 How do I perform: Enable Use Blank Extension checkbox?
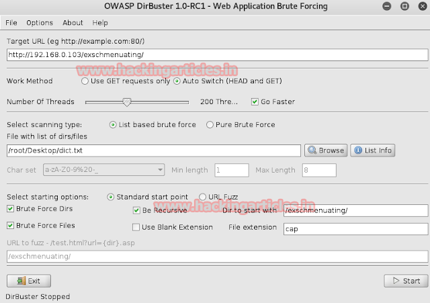pos(136,227)
